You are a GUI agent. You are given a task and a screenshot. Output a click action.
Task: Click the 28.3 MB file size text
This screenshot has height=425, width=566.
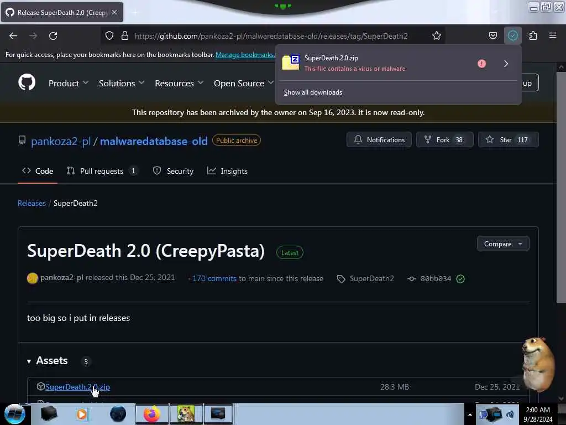pos(395,387)
